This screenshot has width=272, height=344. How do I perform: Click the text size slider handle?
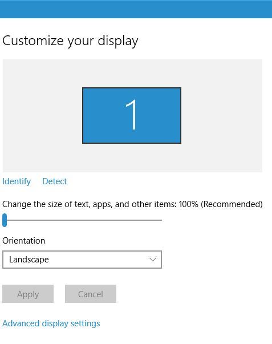click(x=5, y=220)
